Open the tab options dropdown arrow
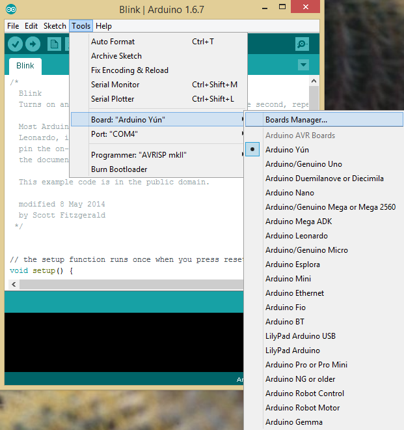The height and width of the screenshot is (430, 404). [x=303, y=65]
